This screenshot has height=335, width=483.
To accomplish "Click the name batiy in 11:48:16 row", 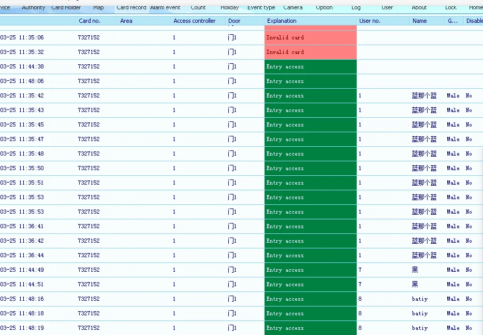I will [420, 299].
